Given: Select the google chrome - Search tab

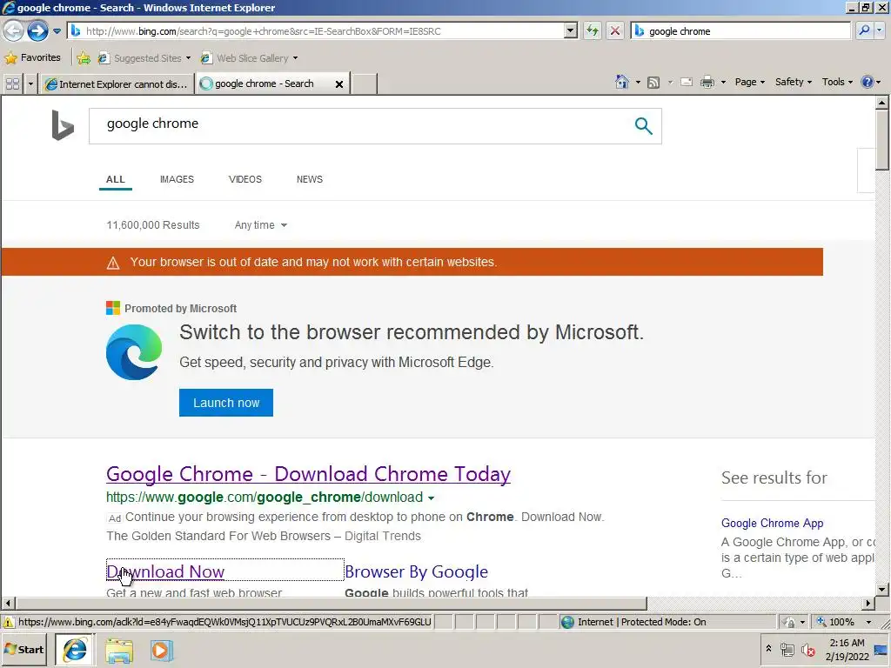Looking at the screenshot, I should pos(265,83).
